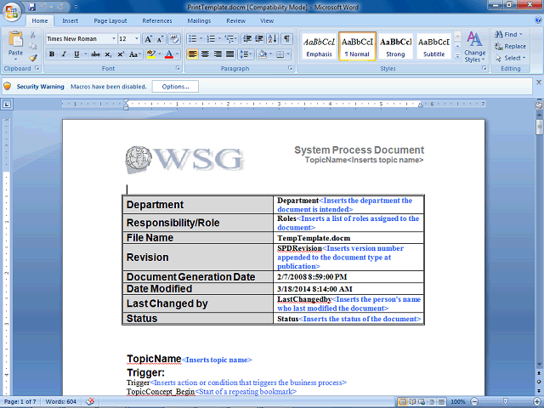
Task: Toggle Italic formatting
Action: 64,54
